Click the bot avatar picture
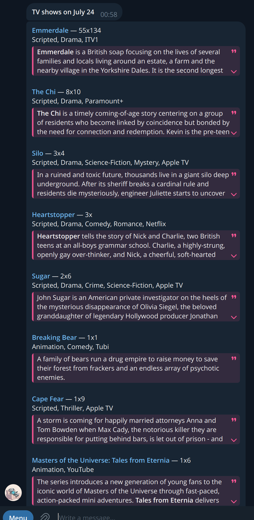Image resolution: width=254 pixels, height=520 pixels. [13, 492]
